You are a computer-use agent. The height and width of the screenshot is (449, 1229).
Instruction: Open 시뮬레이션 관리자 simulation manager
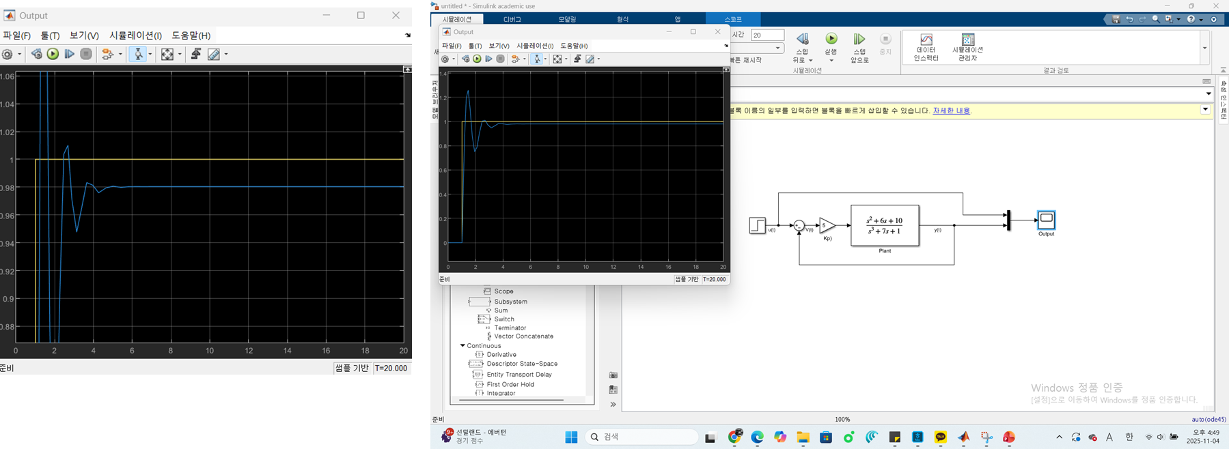pyautogui.click(x=967, y=47)
